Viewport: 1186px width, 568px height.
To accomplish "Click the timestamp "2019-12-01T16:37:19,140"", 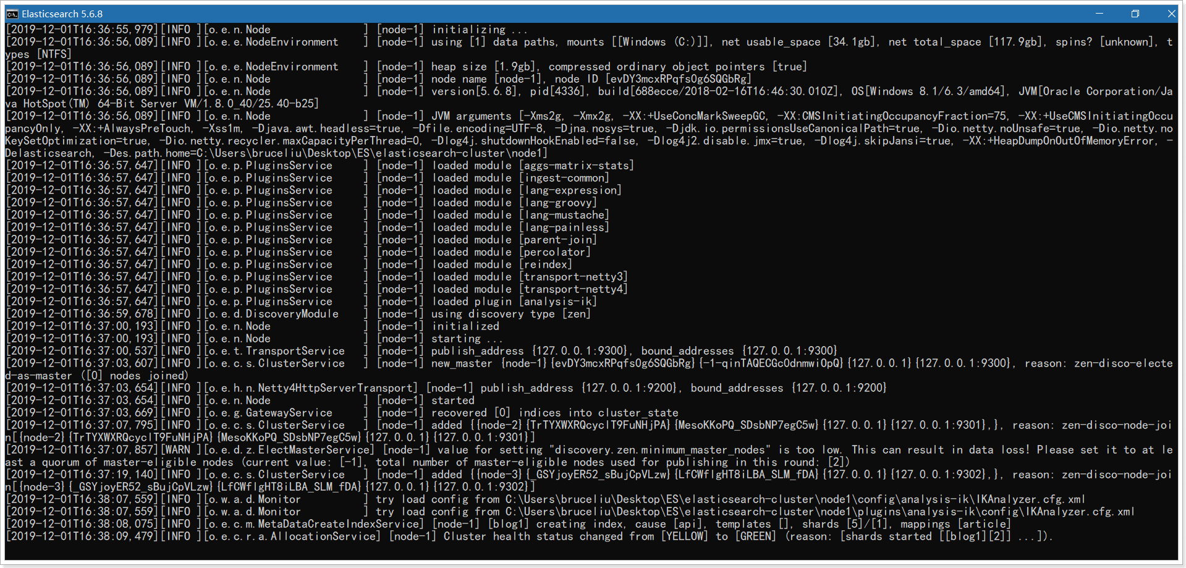I will [82, 475].
